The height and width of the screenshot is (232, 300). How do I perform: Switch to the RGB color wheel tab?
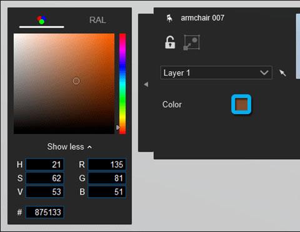pyautogui.click(x=42, y=20)
